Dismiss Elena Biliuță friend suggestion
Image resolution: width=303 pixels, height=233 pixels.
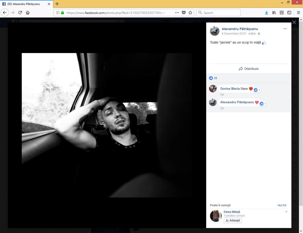[286, 212]
